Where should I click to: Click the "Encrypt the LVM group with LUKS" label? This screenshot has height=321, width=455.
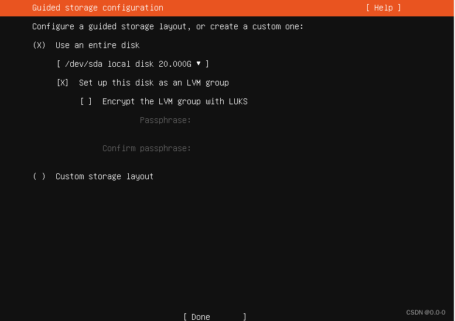point(175,101)
